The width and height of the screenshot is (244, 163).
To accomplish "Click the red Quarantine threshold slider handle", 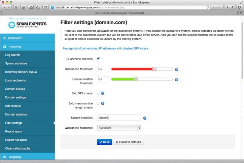I will click(x=154, y=69).
